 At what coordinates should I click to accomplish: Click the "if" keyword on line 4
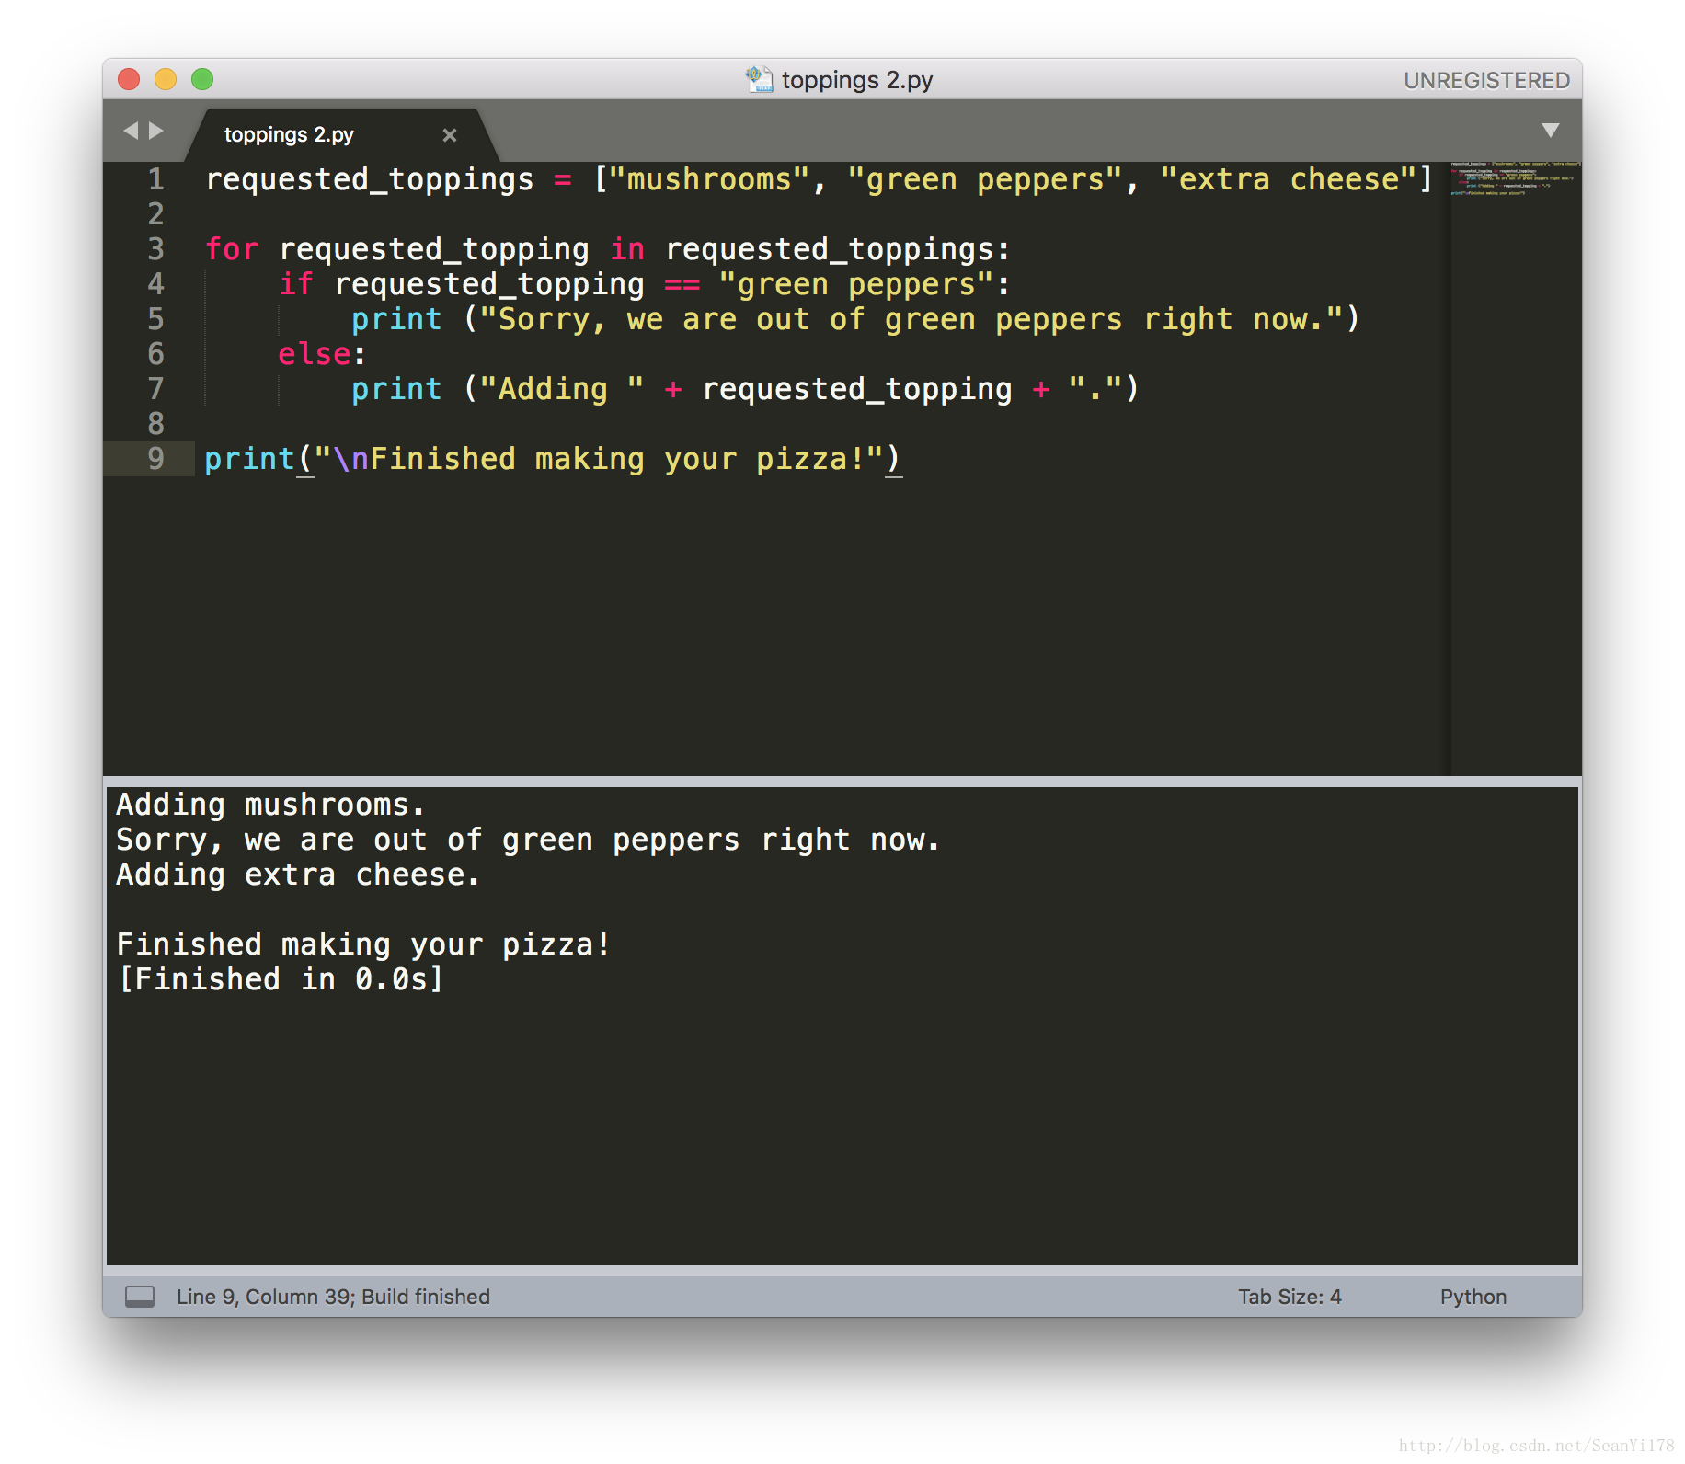tap(296, 284)
